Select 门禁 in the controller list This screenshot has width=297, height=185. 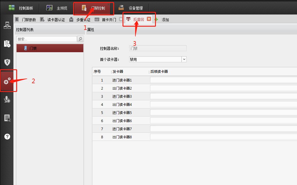click(x=50, y=48)
